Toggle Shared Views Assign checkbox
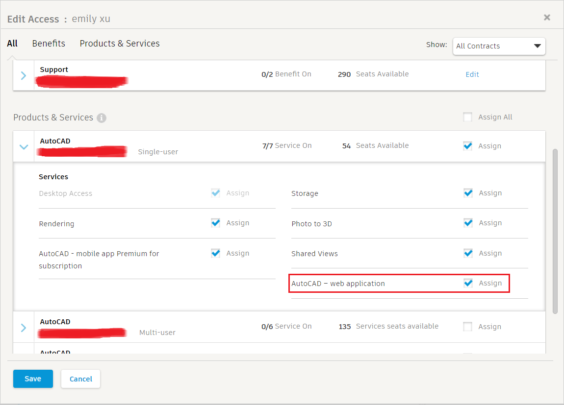This screenshot has height=405, width=564. pos(468,253)
